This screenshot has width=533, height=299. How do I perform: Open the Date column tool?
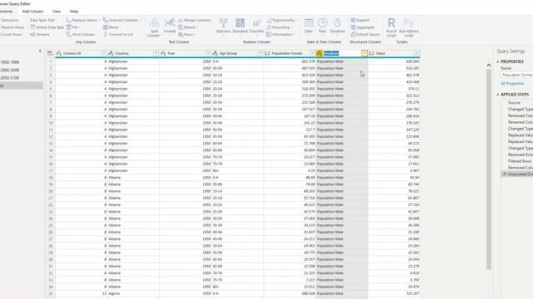coord(309,26)
